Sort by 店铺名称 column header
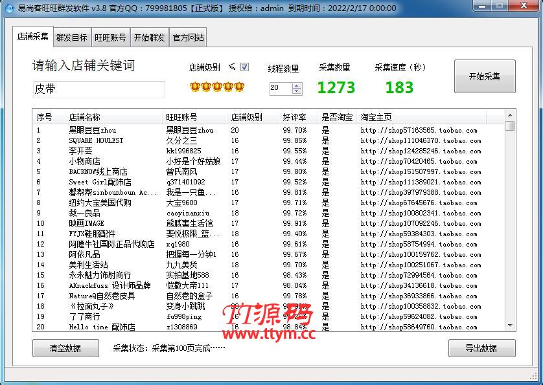Screen dimensions: 543x385 (x=113, y=117)
